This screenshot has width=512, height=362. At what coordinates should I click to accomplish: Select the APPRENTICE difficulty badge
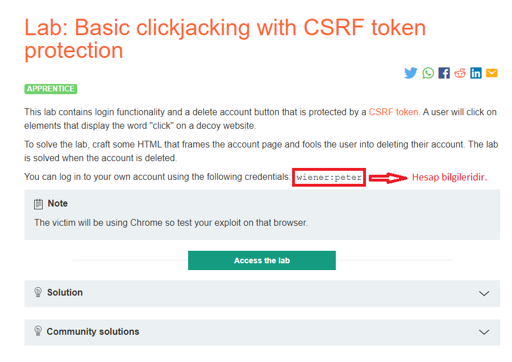coord(51,89)
